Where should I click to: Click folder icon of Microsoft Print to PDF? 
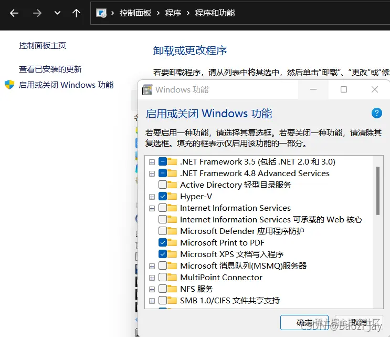click(172, 242)
